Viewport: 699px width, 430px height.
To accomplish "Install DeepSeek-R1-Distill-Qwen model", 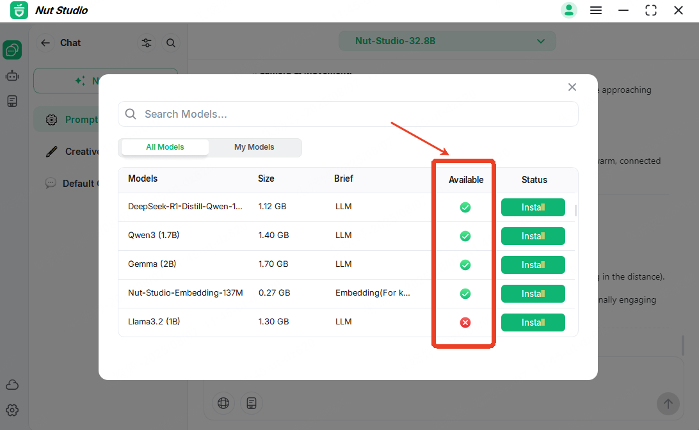I will click(533, 207).
